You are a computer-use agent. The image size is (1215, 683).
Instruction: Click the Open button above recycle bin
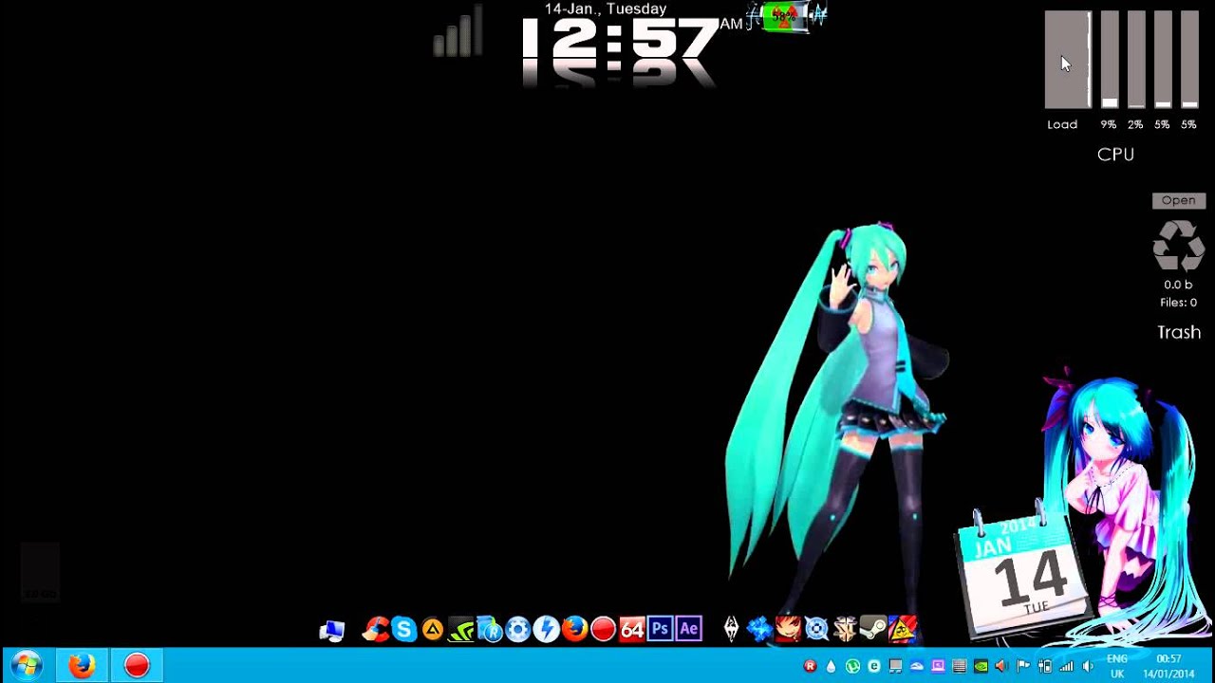(1179, 200)
